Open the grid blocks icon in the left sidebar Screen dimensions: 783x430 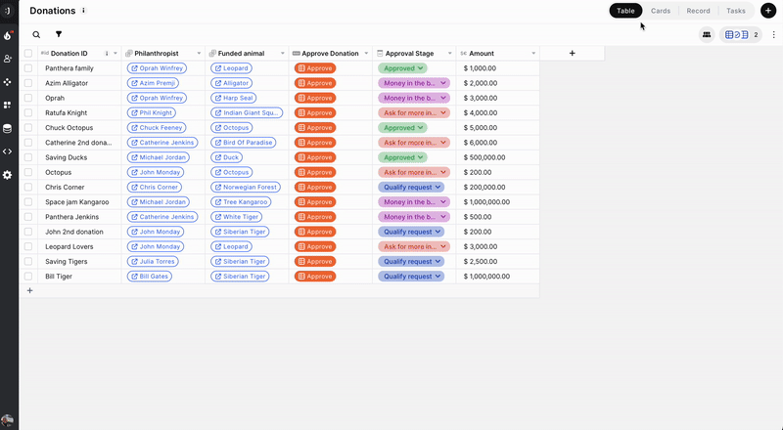8,105
